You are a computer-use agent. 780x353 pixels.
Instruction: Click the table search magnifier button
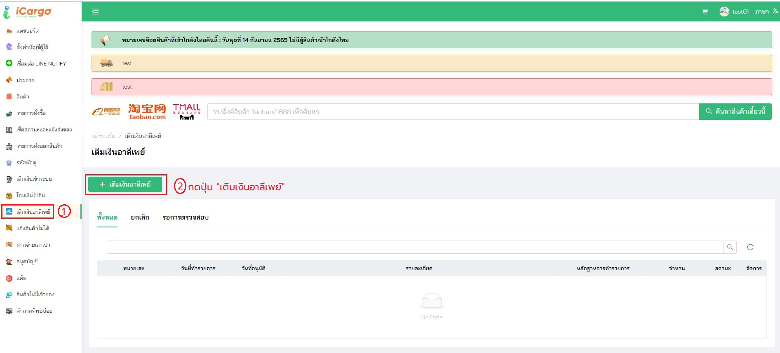pos(730,247)
